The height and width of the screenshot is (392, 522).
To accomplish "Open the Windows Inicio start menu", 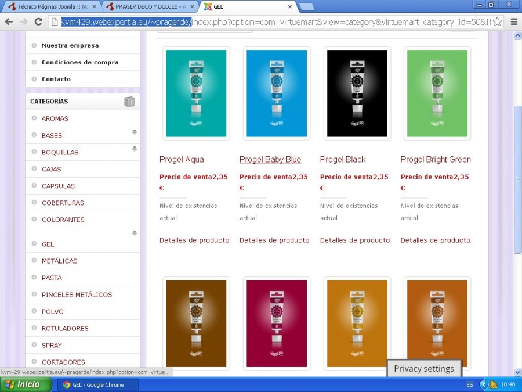I will click(x=26, y=384).
